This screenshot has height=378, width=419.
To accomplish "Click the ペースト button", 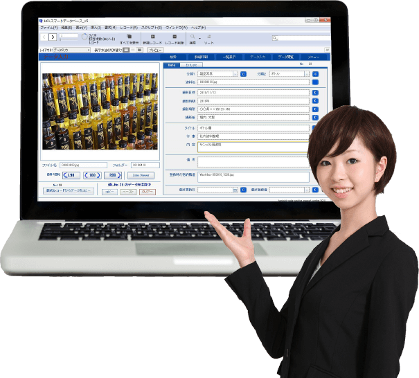I will [128, 192].
